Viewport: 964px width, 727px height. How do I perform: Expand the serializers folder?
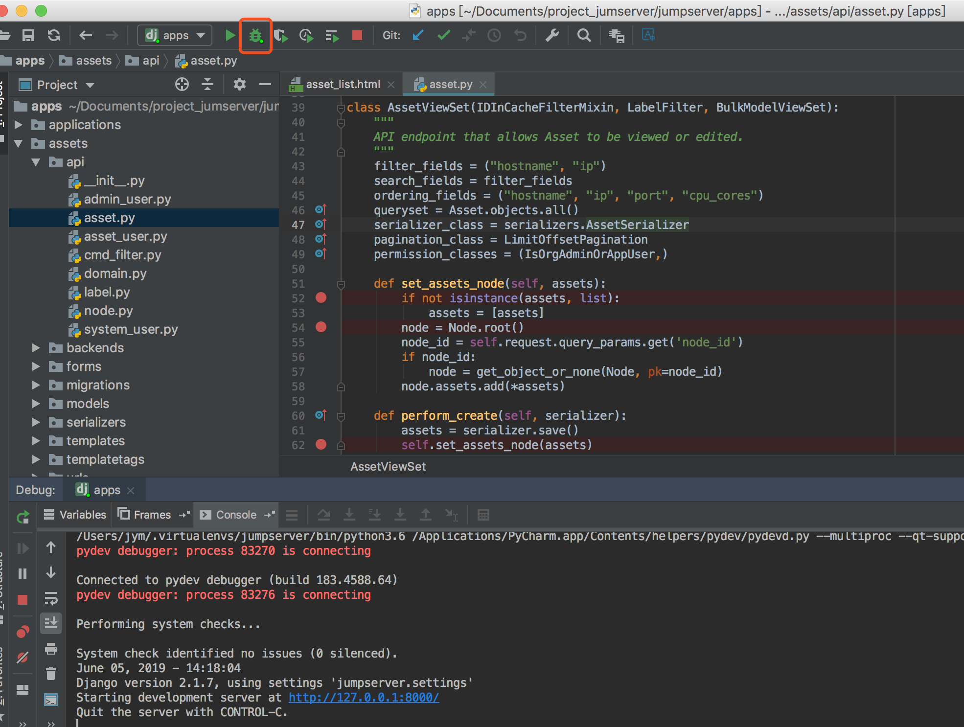coord(36,422)
